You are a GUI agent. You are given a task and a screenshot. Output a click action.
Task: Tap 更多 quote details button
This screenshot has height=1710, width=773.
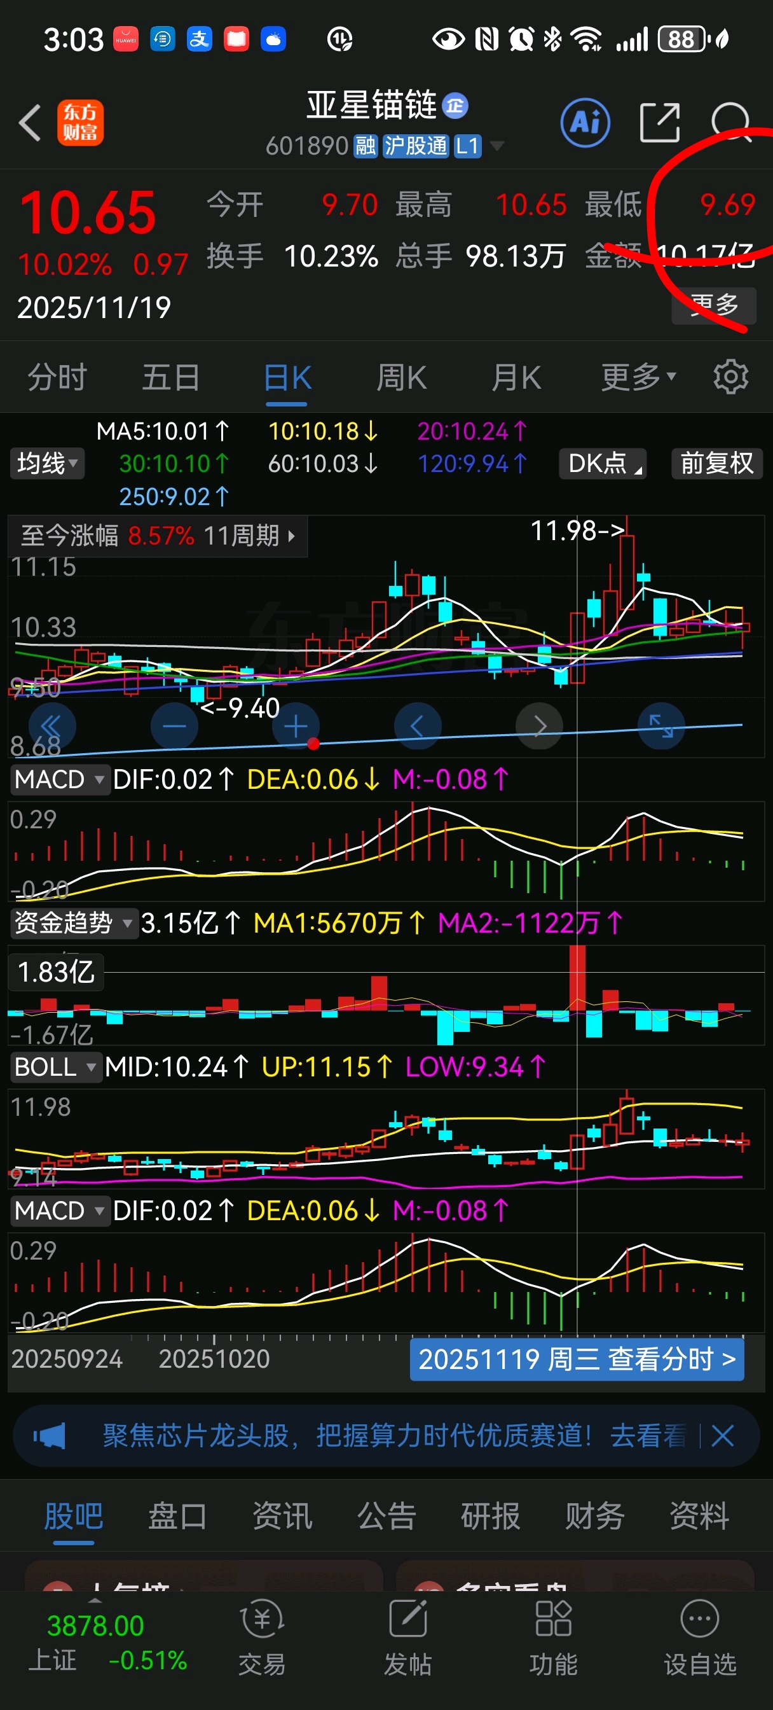pyautogui.click(x=714, y=305)
